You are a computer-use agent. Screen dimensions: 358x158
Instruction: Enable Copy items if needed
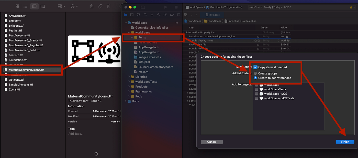(255, 67)
